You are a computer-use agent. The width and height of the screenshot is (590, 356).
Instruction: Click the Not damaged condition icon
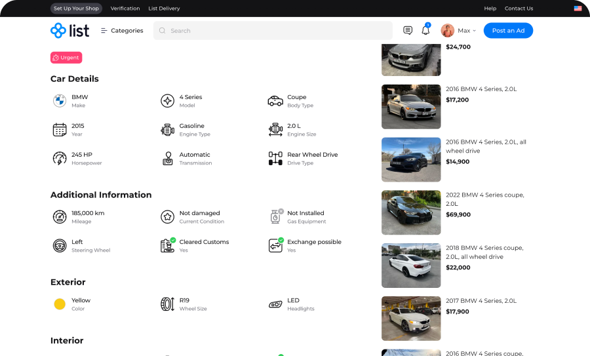click(x=167, y=217)
